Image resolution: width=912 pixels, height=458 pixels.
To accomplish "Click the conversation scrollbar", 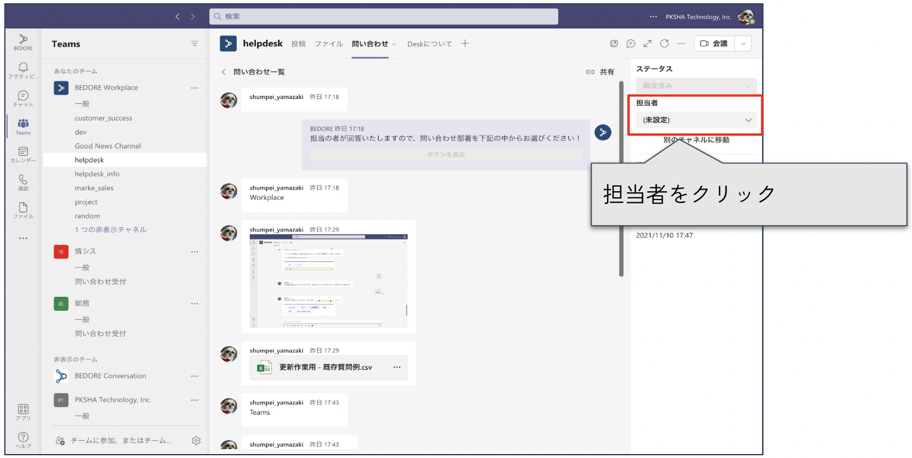I will [621, 178].
